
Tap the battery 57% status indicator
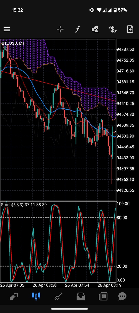click(x=120, y=10)
